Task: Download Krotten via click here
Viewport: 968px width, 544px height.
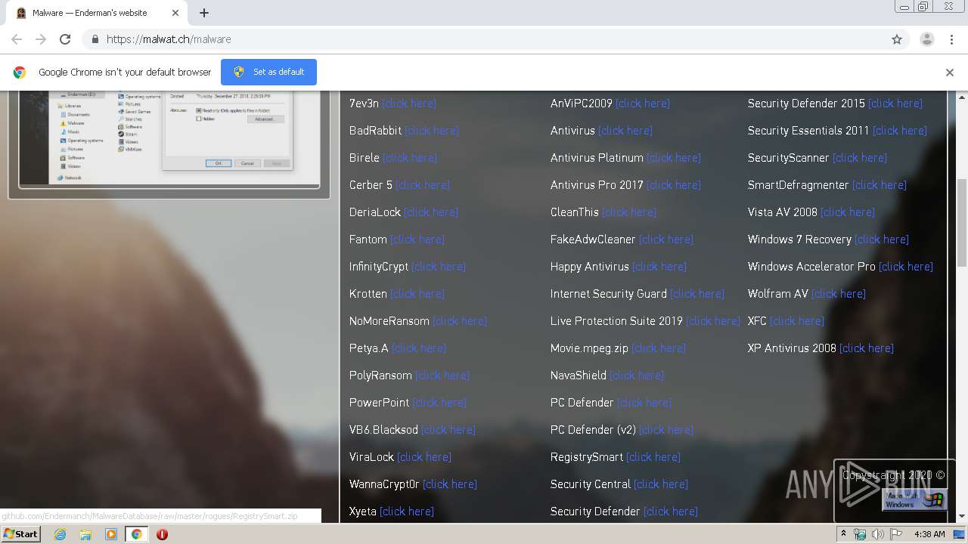Action: click(x=417, y=294)
